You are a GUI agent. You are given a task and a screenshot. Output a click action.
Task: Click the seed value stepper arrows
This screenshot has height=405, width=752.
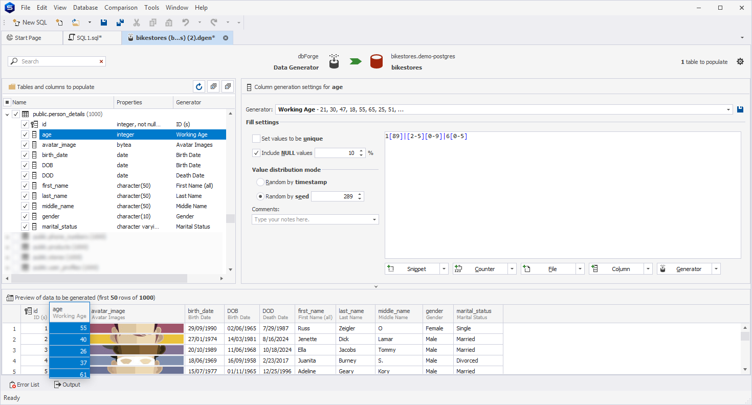360,196
